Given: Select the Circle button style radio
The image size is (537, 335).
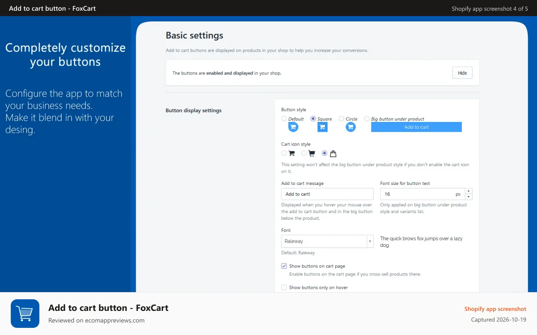Looking at the screenshot, I should point(341,119).
